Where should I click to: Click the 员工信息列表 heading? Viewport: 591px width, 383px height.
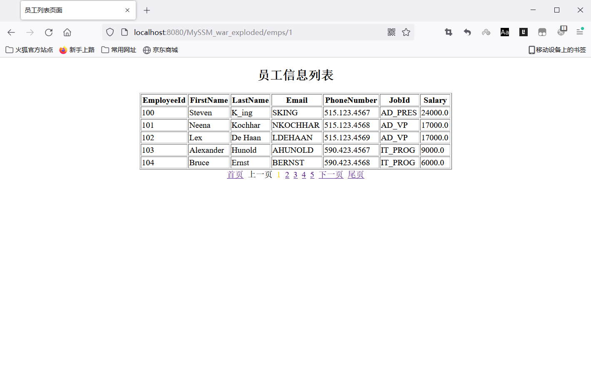coord(296,75)
